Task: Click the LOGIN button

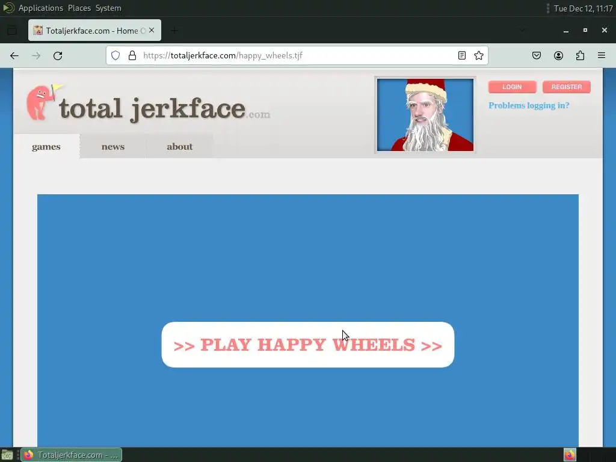Action: pos(513,87)
